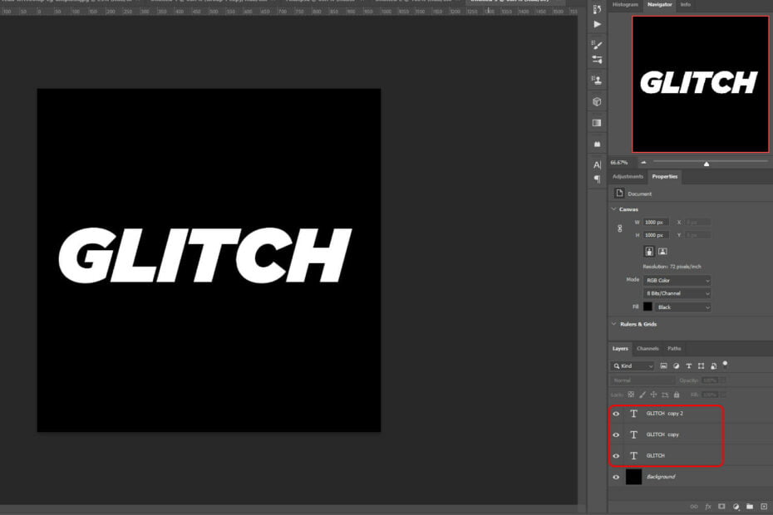773x515 pixels.
Task: Collapse the Canvas section in Properties
Action: [x=613, y=209]
